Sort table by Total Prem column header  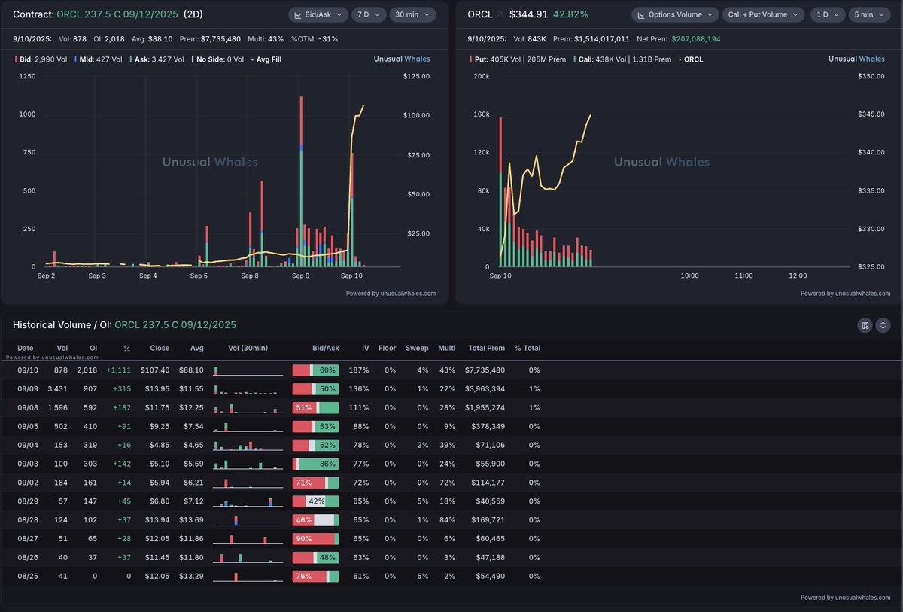pyautogui.click(x=486, y=348)
